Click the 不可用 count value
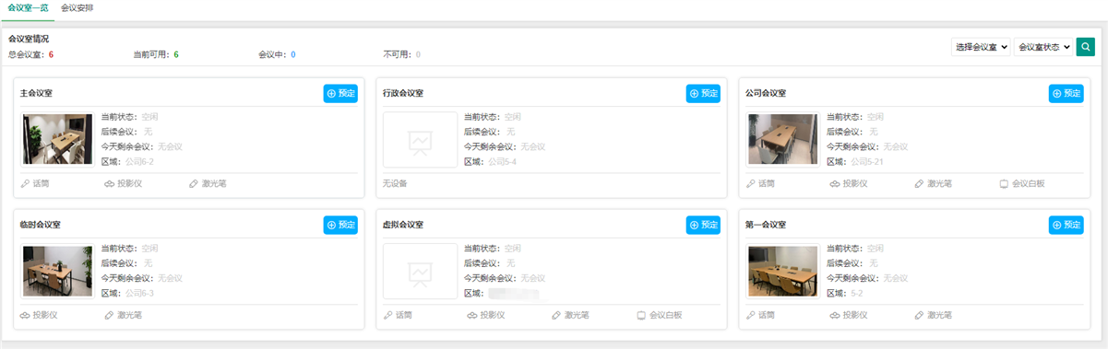 click(x=418, y=55)
